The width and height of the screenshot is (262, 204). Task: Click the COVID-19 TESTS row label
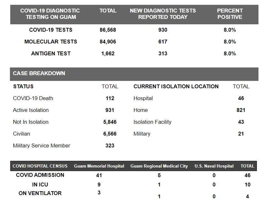51,30
